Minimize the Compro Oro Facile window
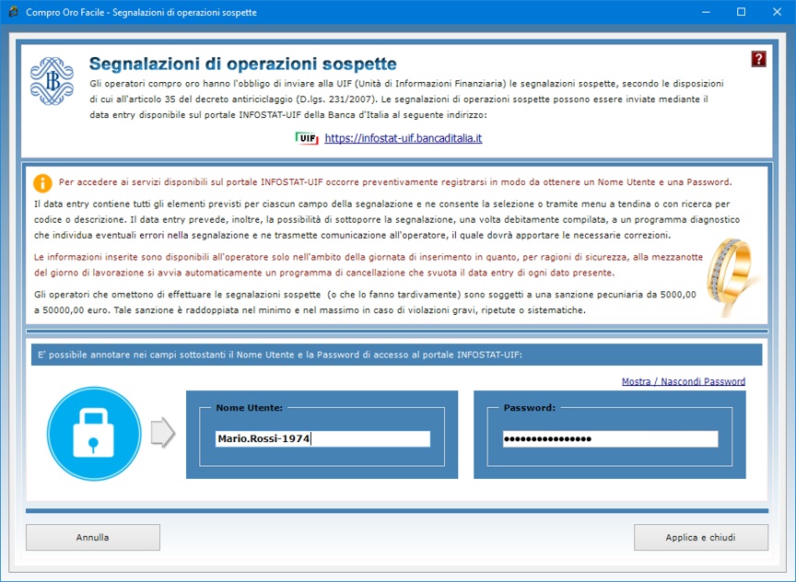Screen dimensions: 796x582 [x=699, y=13]
